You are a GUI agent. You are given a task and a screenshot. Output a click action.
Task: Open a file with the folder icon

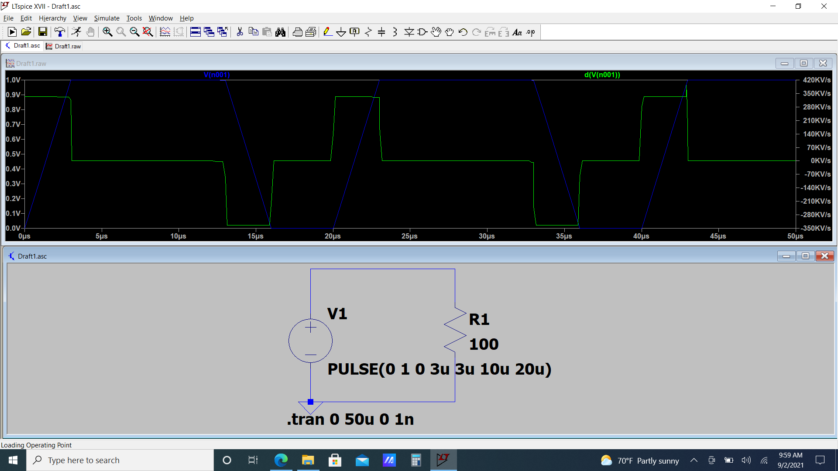coord(26,32)
